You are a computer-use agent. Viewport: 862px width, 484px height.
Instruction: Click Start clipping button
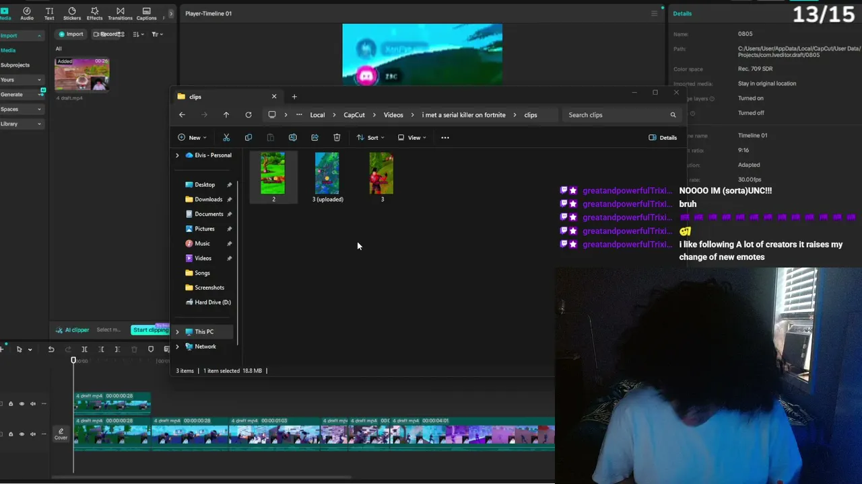(150, 330)
